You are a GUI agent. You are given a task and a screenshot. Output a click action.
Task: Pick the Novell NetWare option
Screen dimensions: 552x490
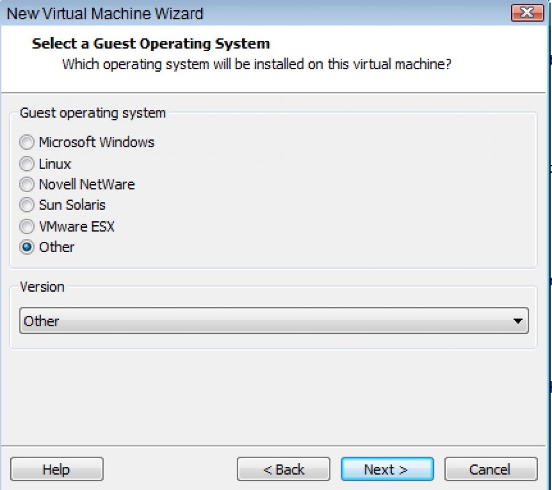click(26, 185)
